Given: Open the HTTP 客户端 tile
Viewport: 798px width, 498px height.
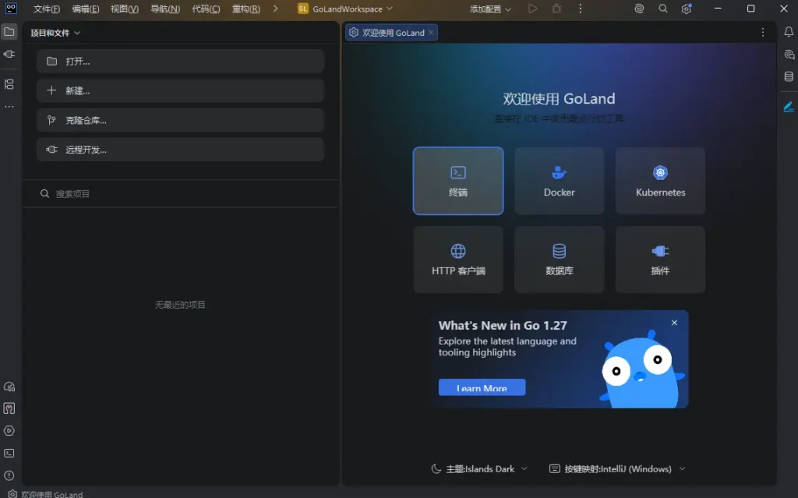Looking at the screenshot, I should (x=458, y=260).
